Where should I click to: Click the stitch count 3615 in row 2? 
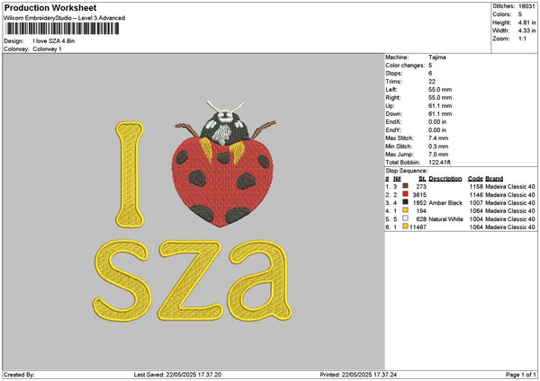419,195
